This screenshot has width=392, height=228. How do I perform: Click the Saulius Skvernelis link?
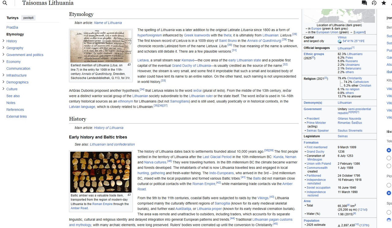tap(350, 131)
